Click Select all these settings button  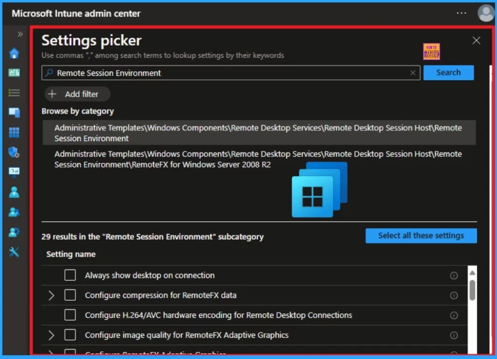click(421, 236)
